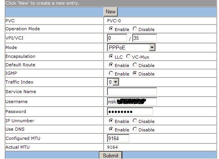The width and height of the screenshot is (219, 159).
Task: Choose VC-Mux encapsulation
Action: tap(128, 56)
